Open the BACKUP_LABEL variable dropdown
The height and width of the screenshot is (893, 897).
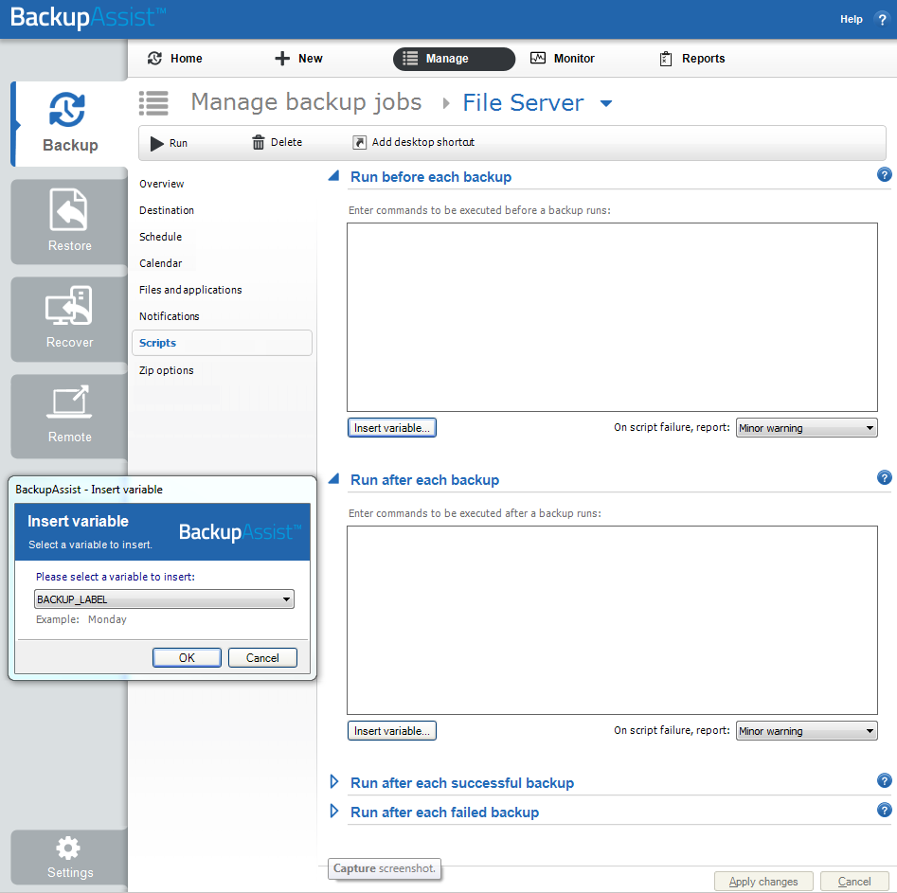(x=164, y=599)
